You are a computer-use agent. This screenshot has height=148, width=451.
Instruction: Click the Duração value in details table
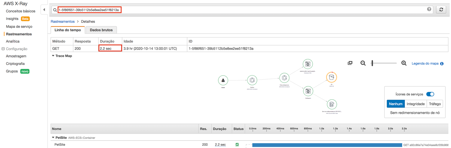tap(110, 48)
